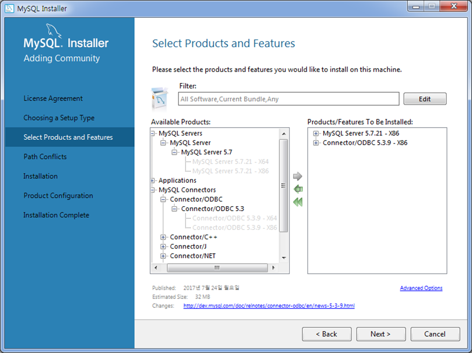Expand MySQL Server 5.7.21 - X86 to install
472x353 pixels.
pos(316,133)
